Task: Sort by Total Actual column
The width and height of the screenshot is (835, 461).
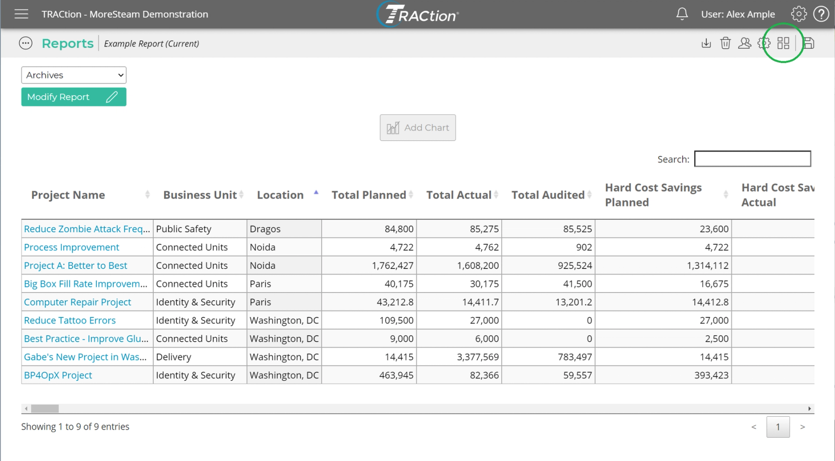Action: 459,195
